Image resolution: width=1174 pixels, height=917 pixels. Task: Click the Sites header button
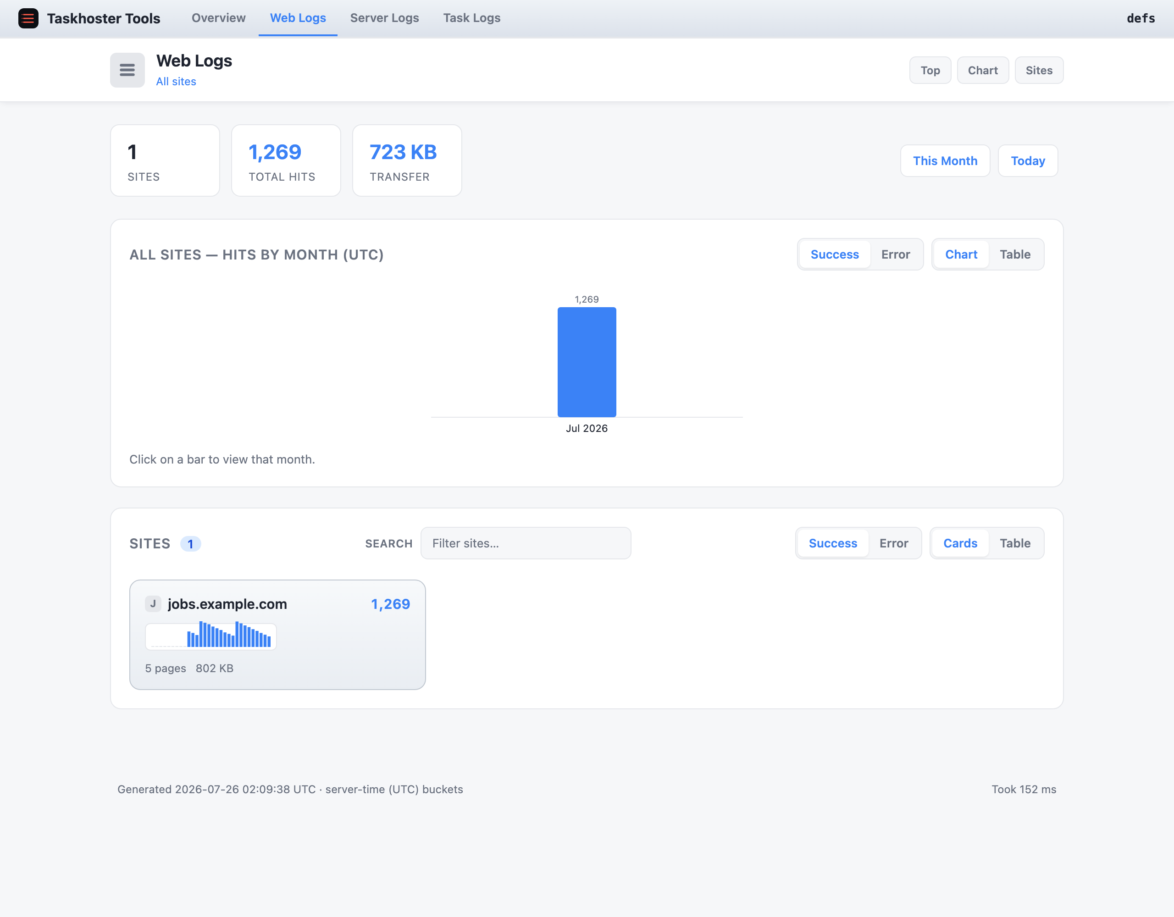click(x=1039, y=71)
